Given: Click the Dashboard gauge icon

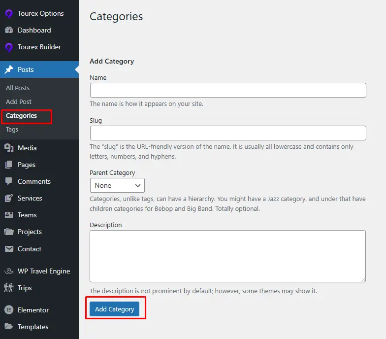Looking at the screenshot, I should [9, 30].
